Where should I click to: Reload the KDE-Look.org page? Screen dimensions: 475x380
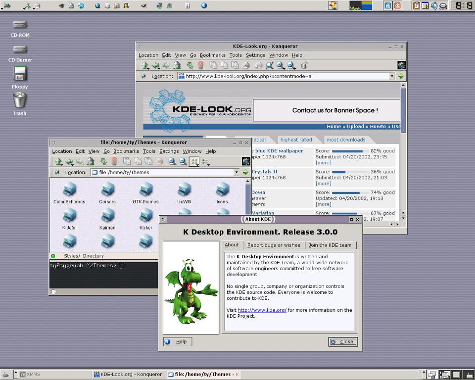point(190,65)
